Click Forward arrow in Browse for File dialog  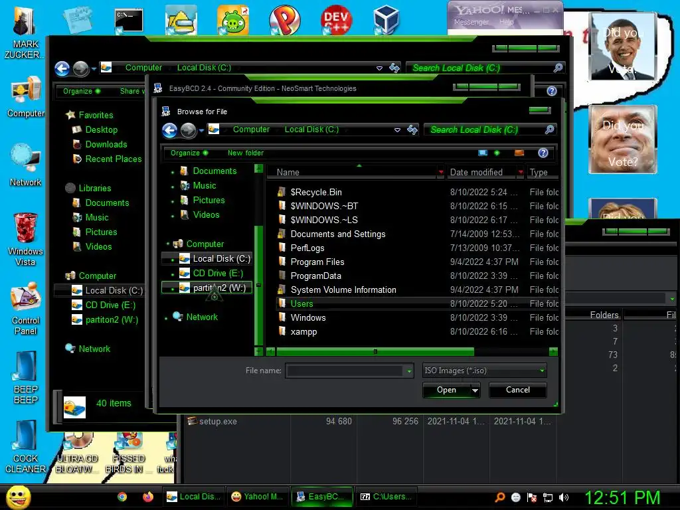188,130
